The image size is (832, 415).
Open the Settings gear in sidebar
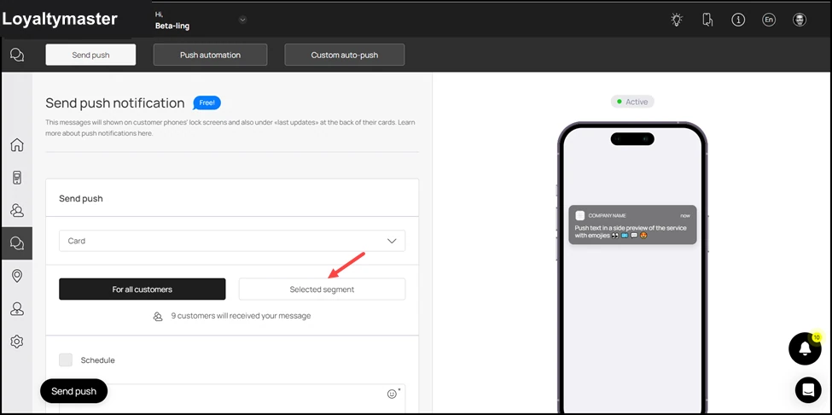[x=17, y=342]
